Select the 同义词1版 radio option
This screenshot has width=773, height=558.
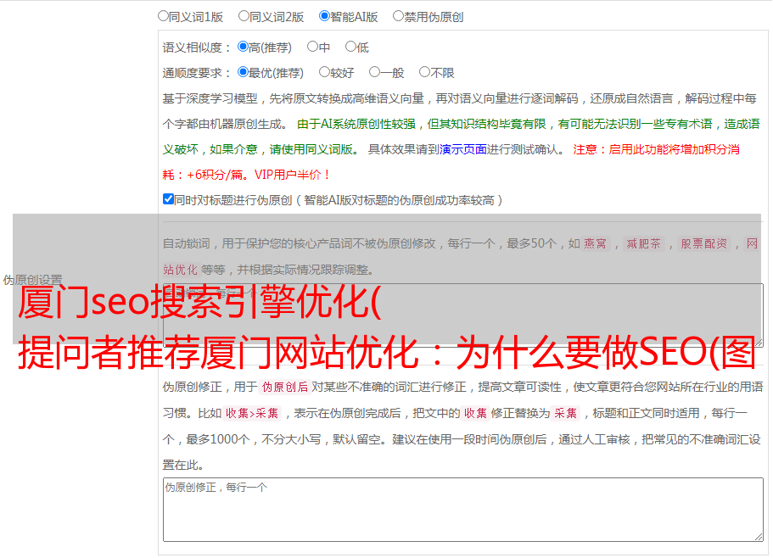[x=163, y=15]
